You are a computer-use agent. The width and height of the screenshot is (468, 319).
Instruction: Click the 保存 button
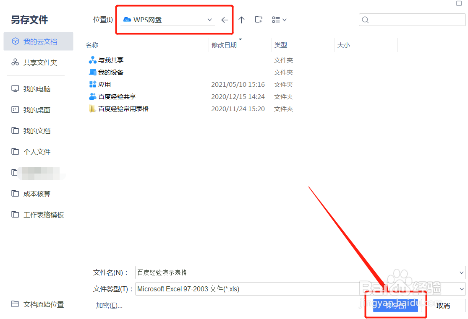click(x=395, y=306)
